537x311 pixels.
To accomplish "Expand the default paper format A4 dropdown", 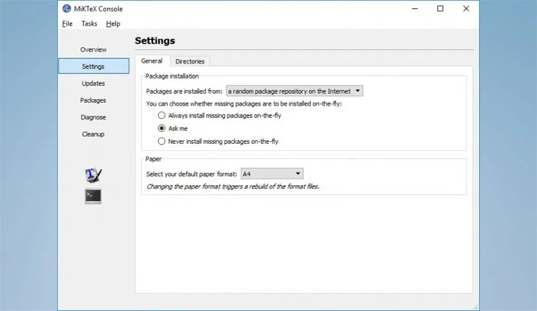I will point(272,173).
